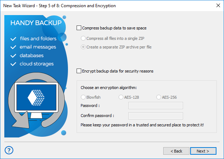Click the HANDY BACKUP heading text
Screen dimensions: 224x159
pos(36,23)
